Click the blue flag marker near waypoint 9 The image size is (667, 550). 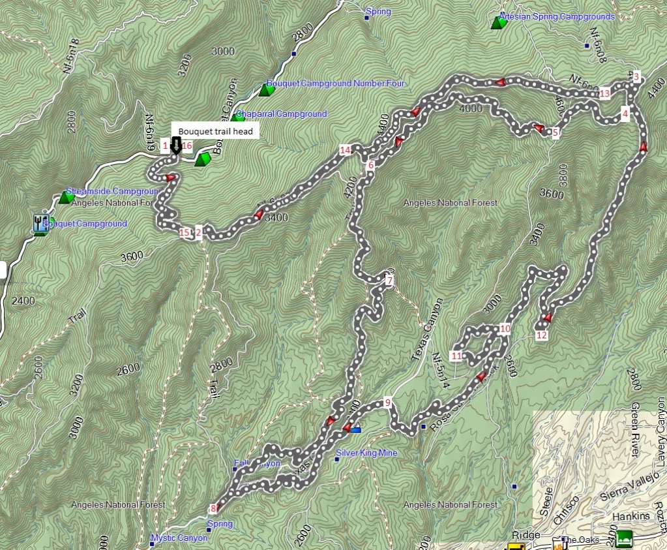(355, 429)
